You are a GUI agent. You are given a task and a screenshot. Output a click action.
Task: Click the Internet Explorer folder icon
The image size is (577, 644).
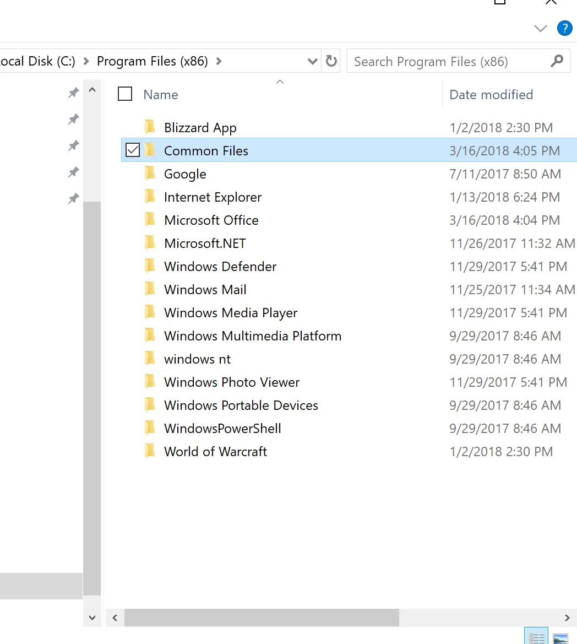coord(150,196)
